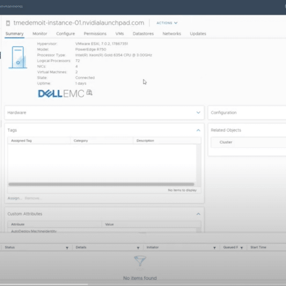Open the Configure tab

tap(66, 34)
